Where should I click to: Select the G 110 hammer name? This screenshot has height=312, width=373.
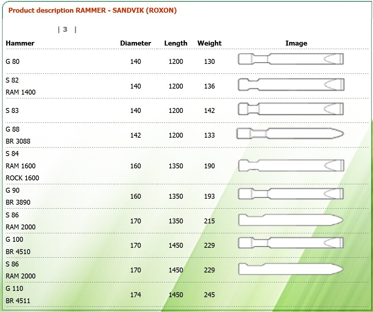14,288
